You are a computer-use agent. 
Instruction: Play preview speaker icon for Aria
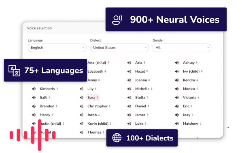[129, 63]
